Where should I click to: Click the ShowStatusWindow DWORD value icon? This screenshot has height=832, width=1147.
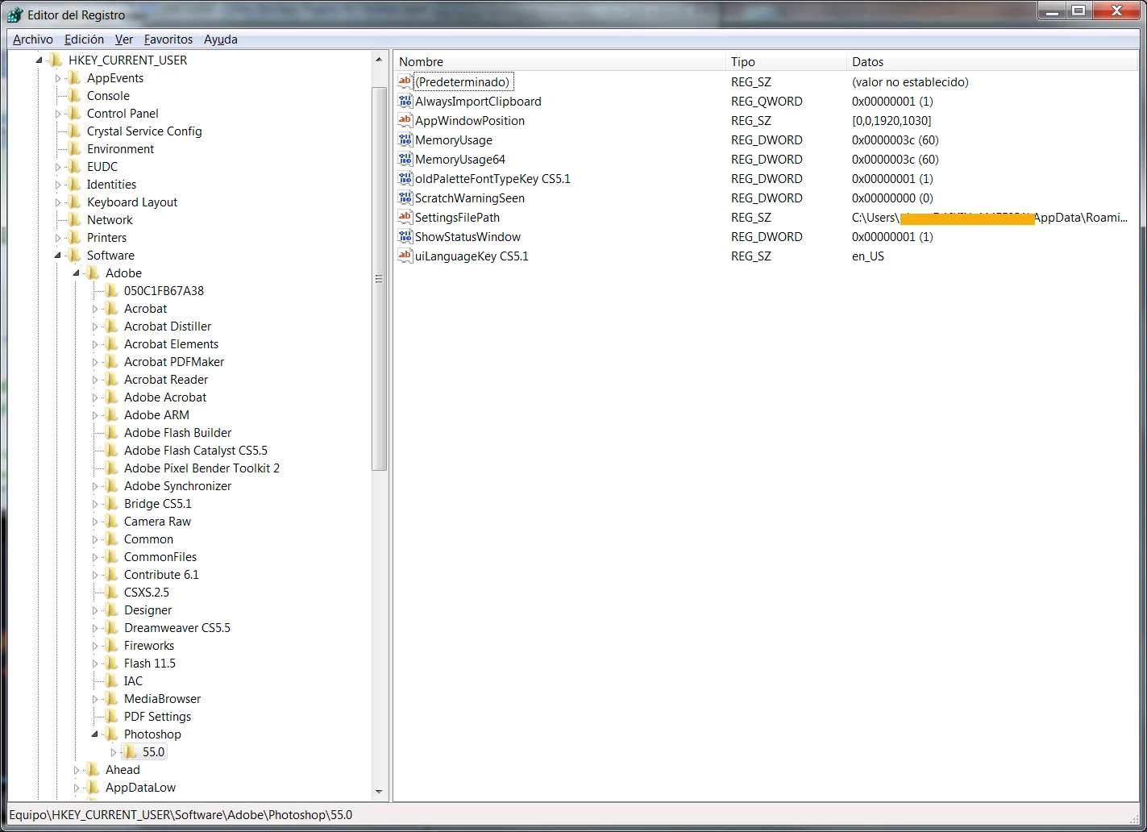405,236
